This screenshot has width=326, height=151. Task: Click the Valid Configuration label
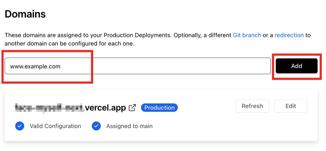coord(55,126)
